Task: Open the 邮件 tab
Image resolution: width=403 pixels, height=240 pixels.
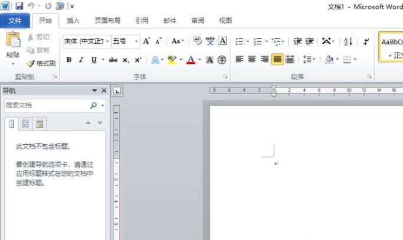Action: click(170, 21)
